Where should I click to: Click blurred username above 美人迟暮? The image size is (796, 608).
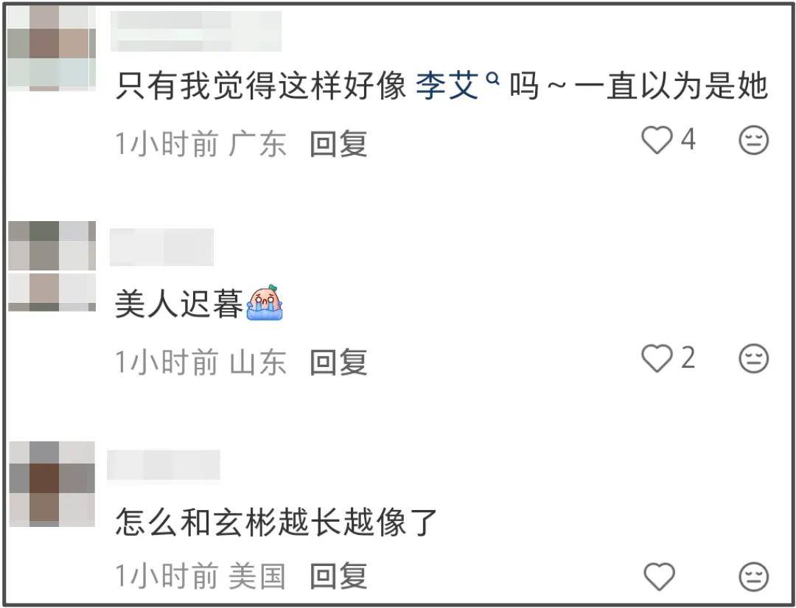coord(161,247)
